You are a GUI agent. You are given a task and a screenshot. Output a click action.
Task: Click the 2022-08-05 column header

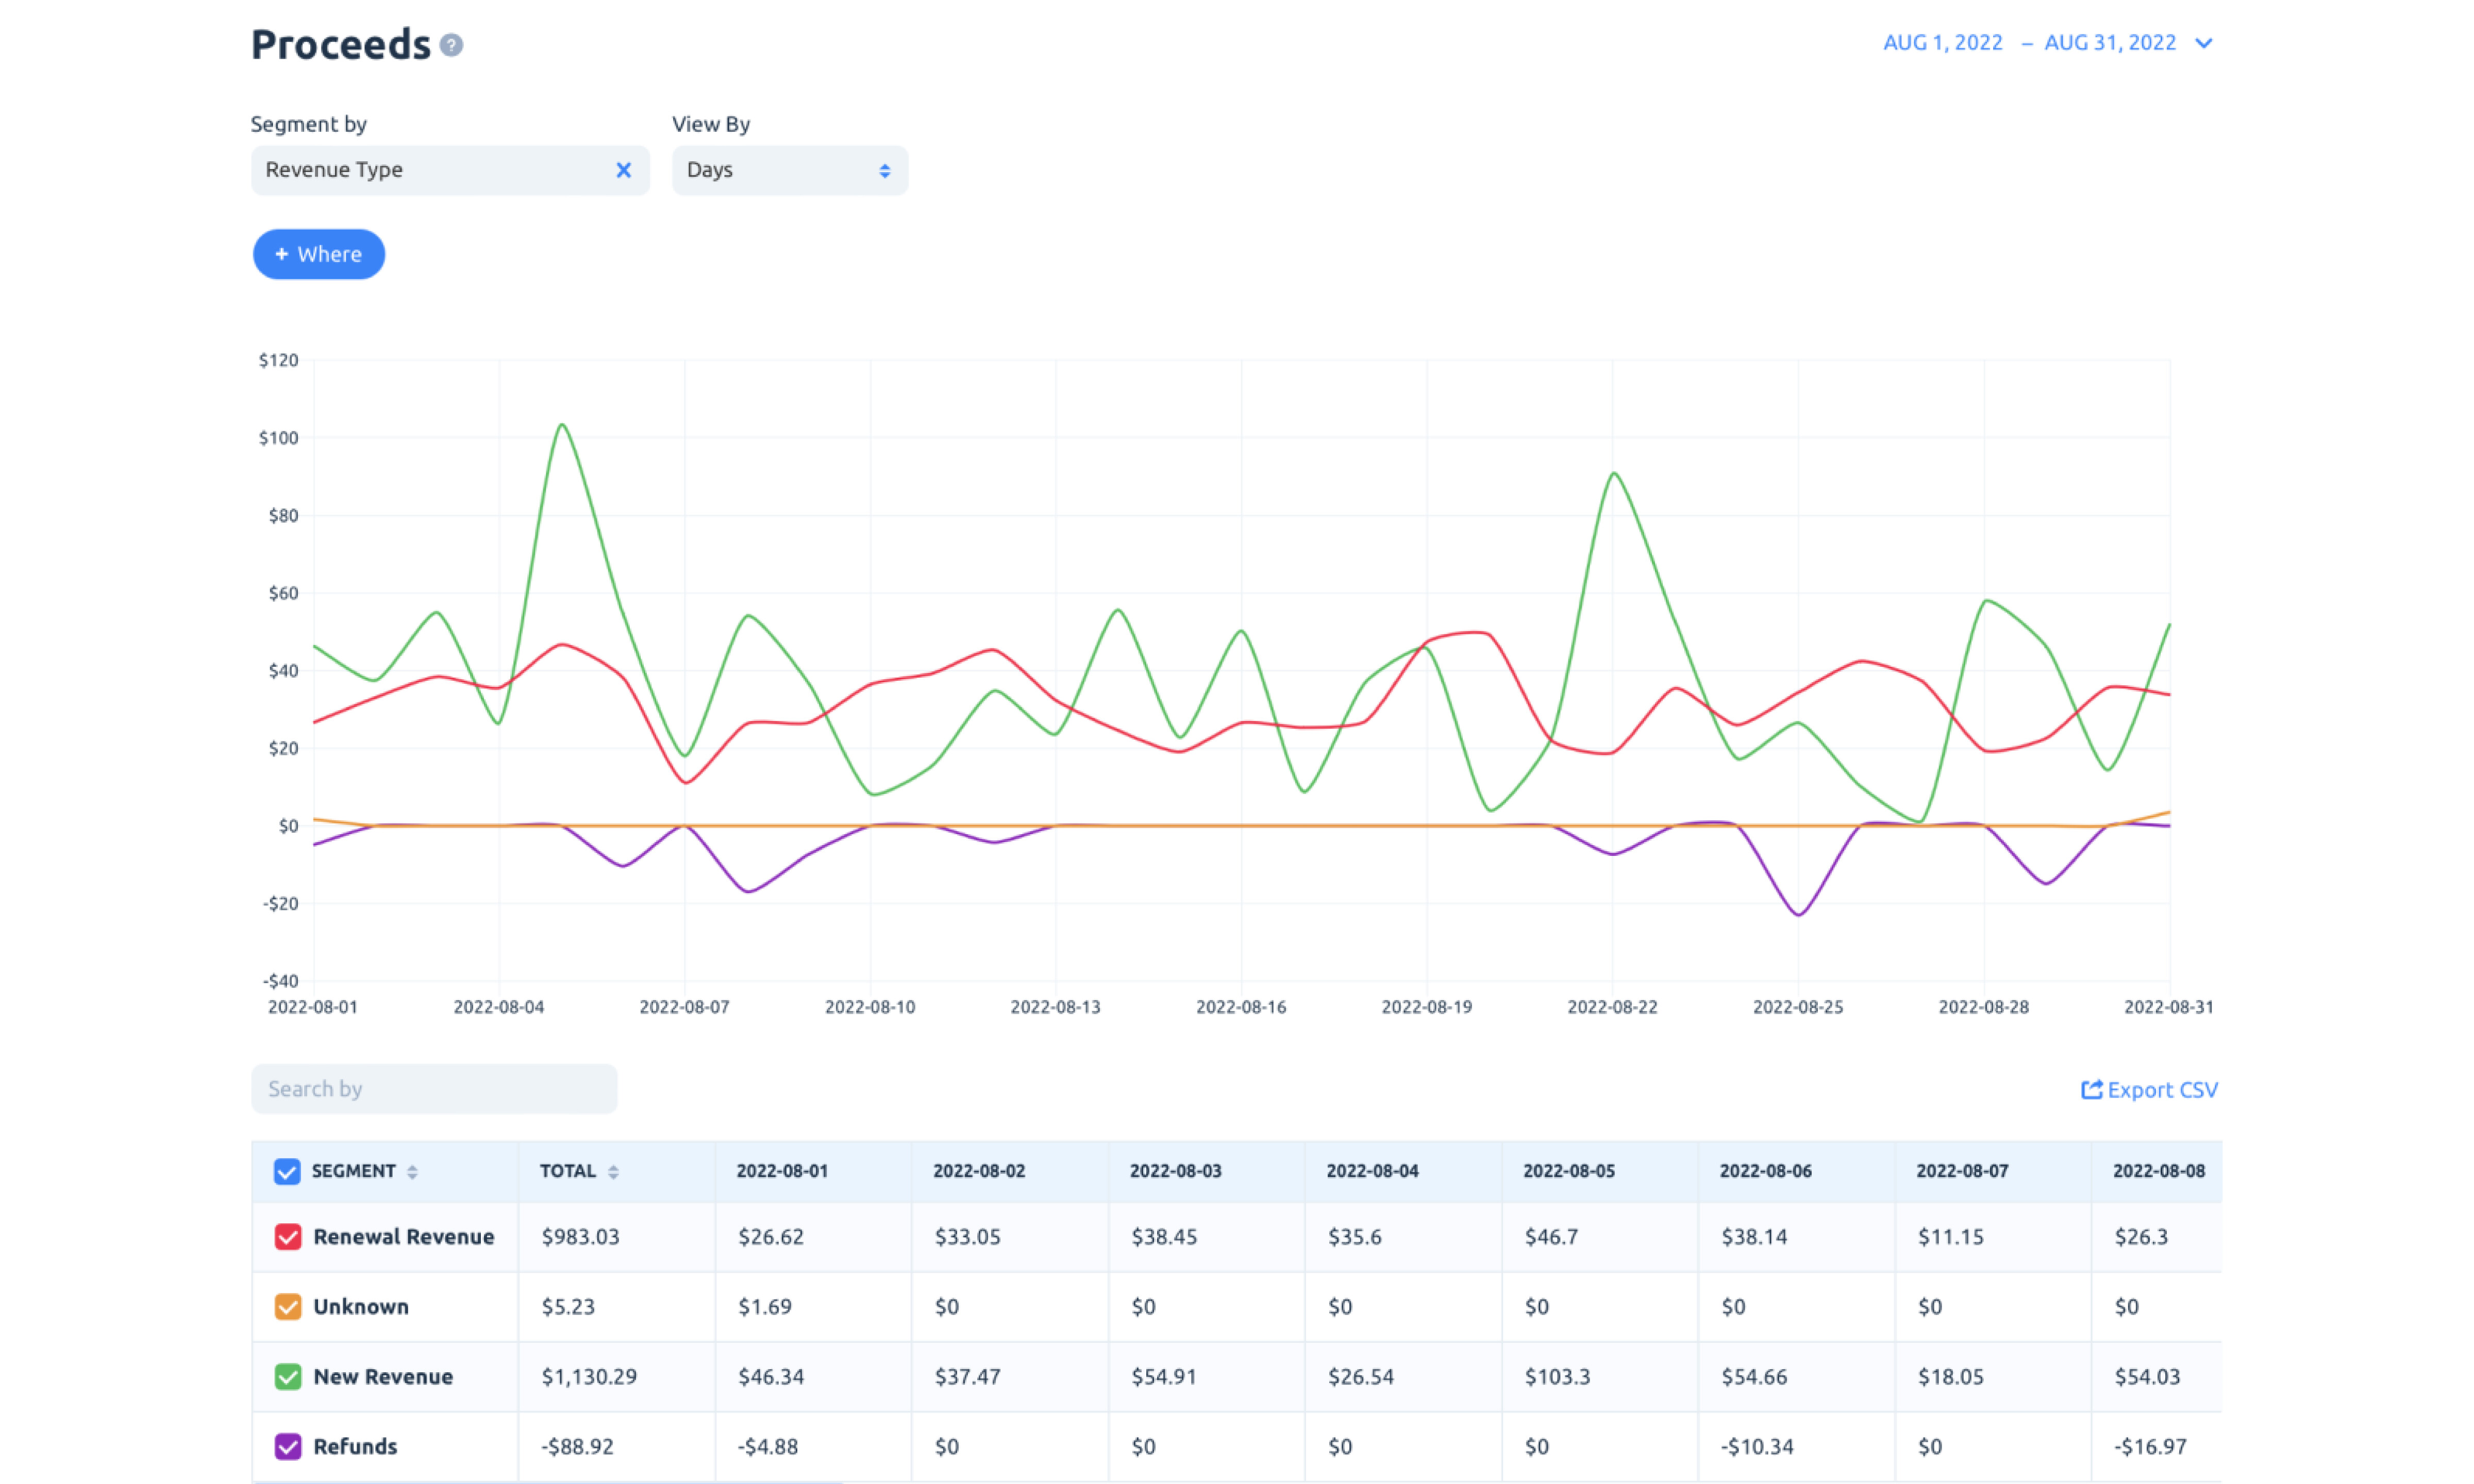1569,1171
